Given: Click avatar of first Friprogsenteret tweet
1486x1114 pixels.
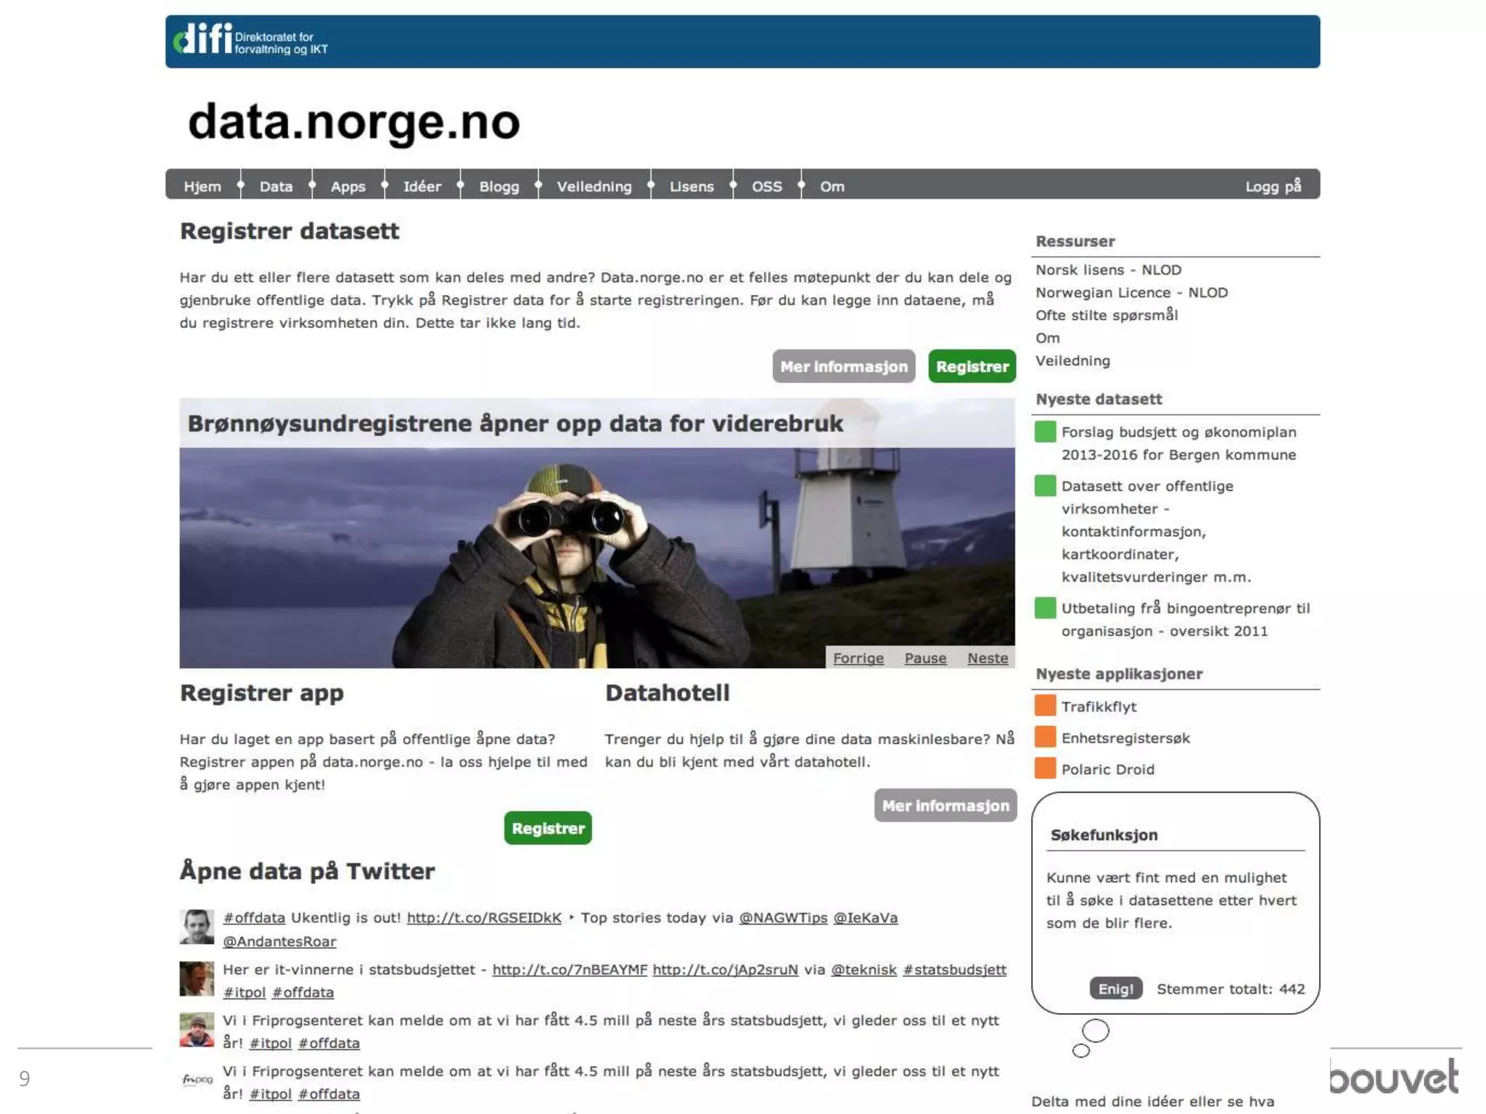Looking at the screenshot, I should tap(197, 1029).
